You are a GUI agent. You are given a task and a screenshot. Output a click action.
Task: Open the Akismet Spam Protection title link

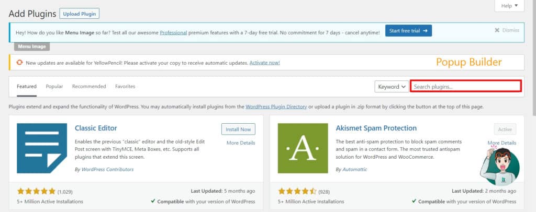pos(376,128)
